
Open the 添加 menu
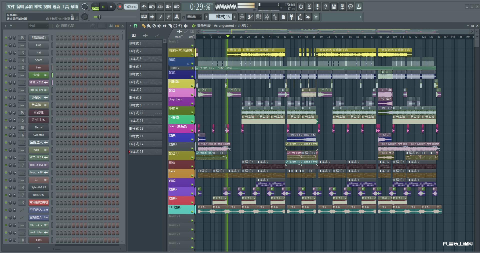(29, 7)
